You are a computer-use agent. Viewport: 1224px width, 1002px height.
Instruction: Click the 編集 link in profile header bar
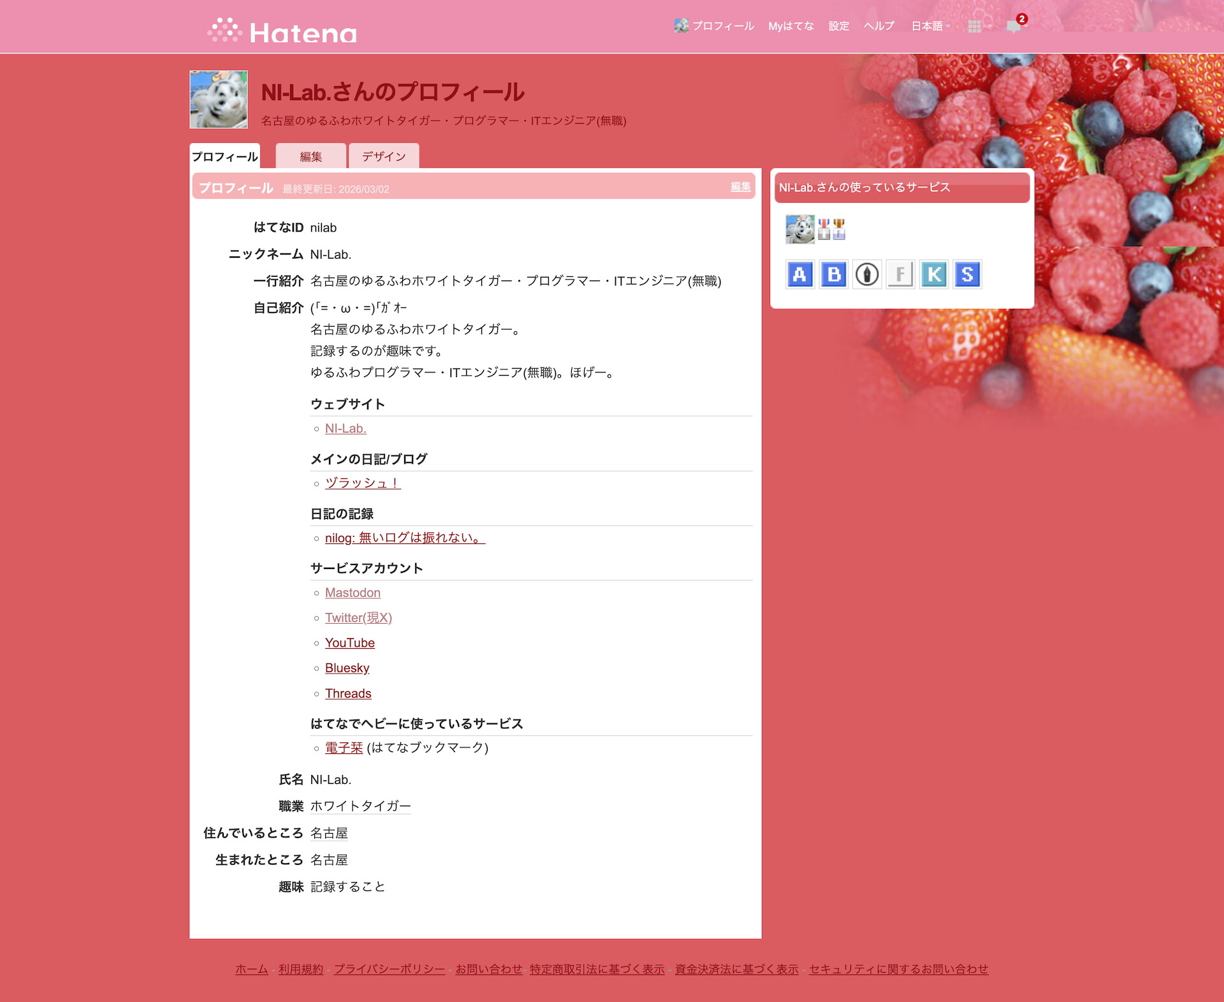click(740, 187)
